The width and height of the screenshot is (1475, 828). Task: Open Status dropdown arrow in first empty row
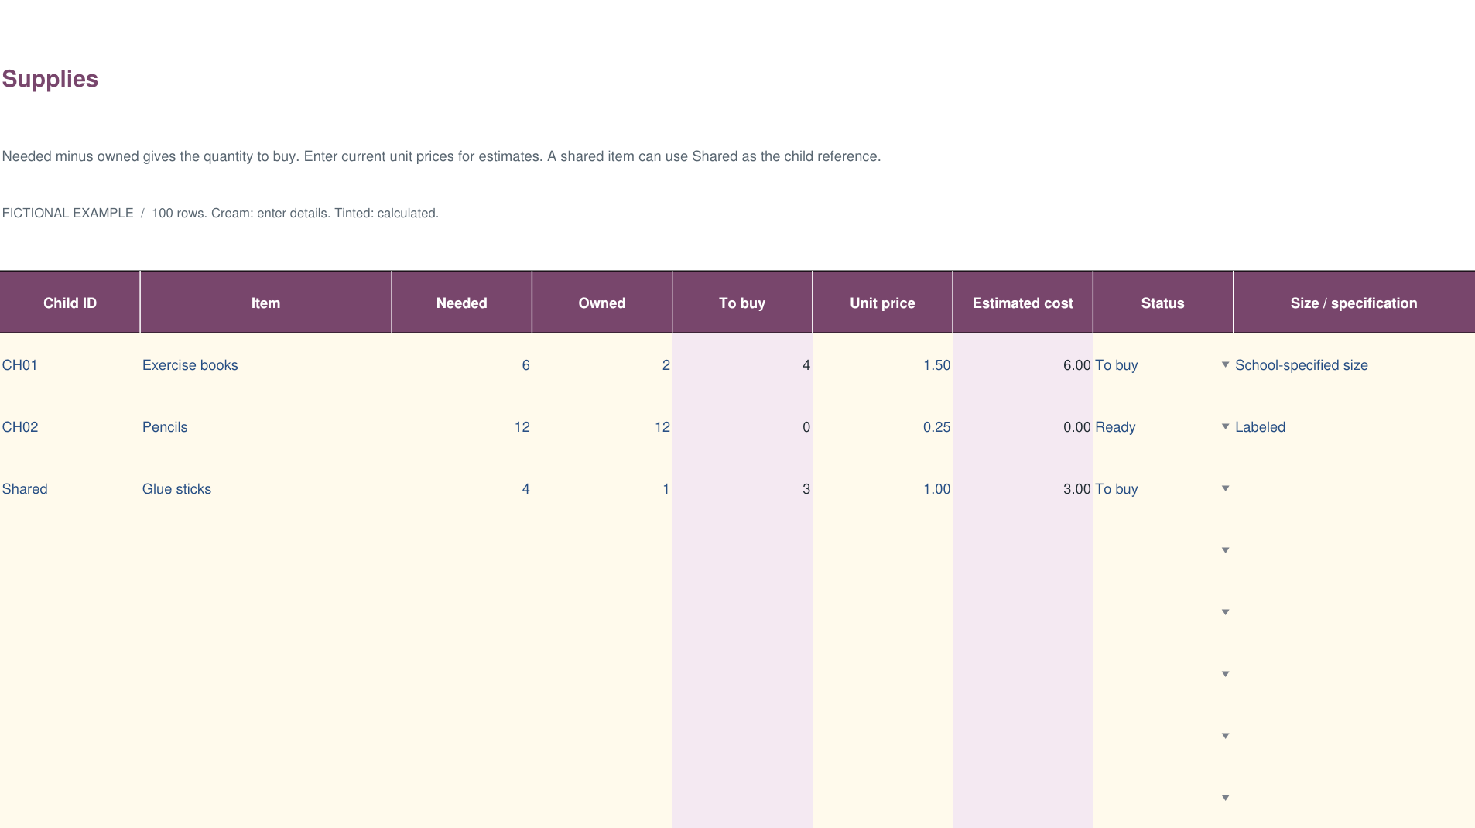(1225, 550)
